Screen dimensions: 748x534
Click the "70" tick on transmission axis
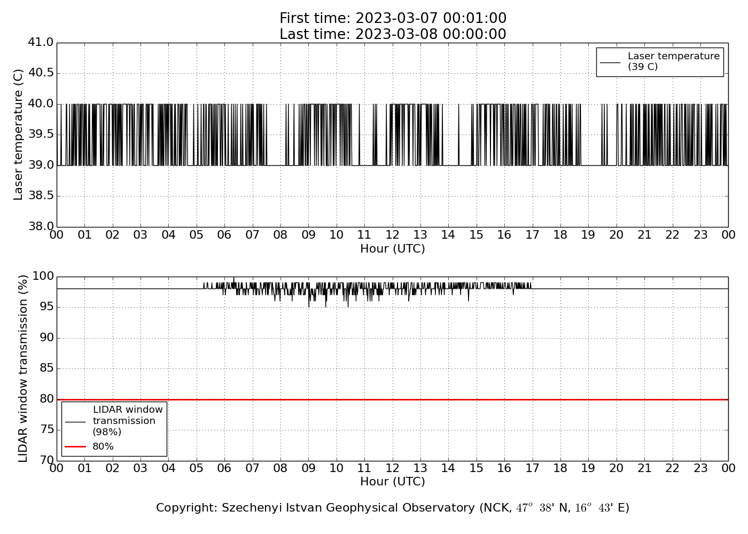[x=47, y=460]
